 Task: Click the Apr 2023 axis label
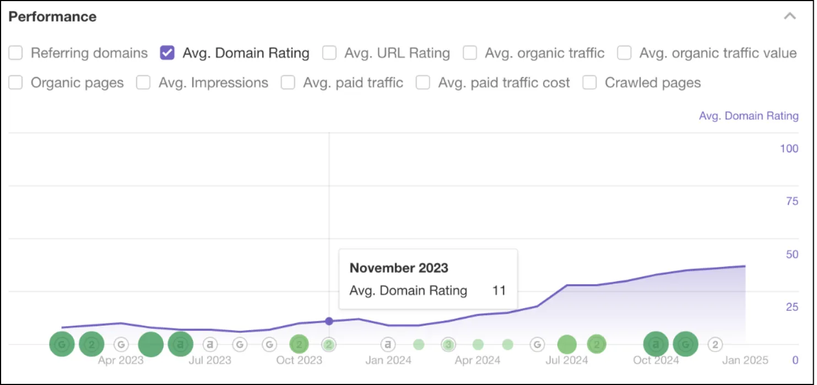point(121,361)
